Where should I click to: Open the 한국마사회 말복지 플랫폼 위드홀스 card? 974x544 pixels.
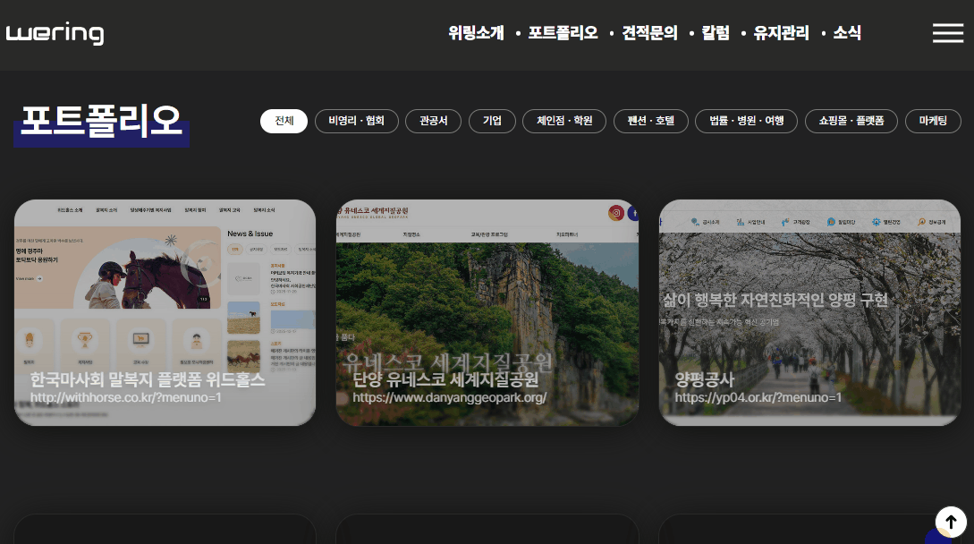point(165,312)
